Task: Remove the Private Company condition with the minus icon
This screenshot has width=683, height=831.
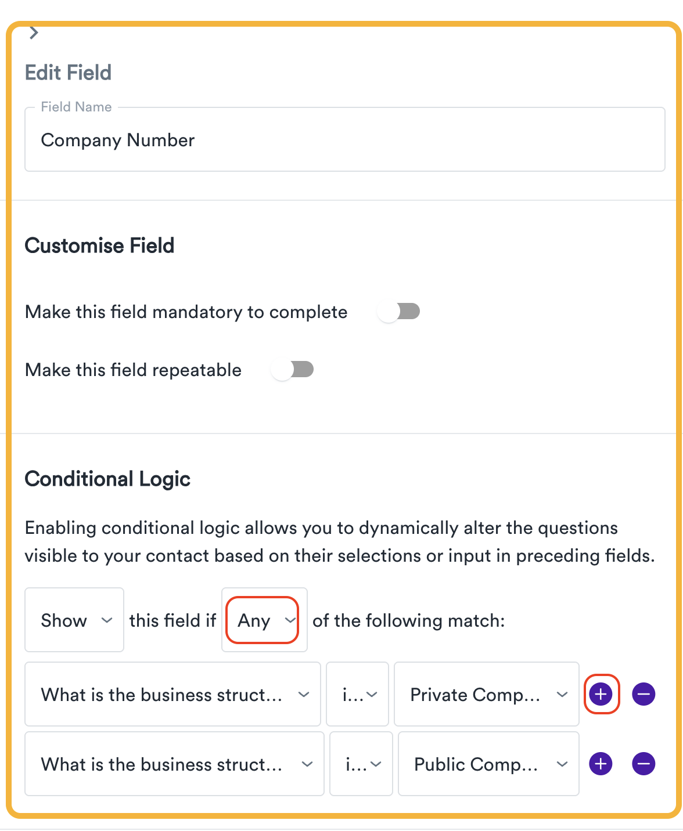Action: 643,694
